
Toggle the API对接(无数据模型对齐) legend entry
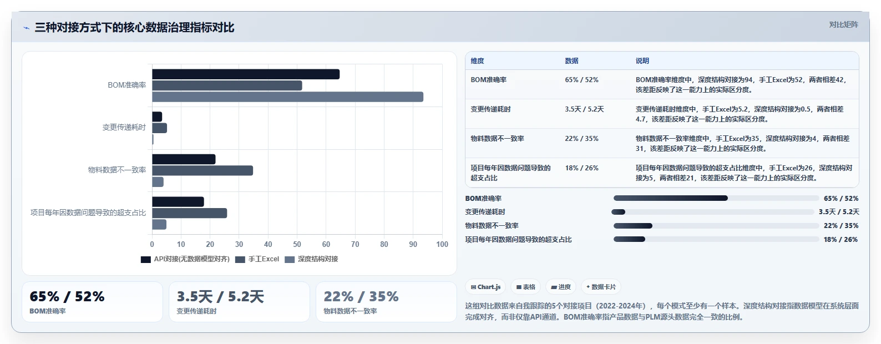pyautogui.click(x=185, y=259)
